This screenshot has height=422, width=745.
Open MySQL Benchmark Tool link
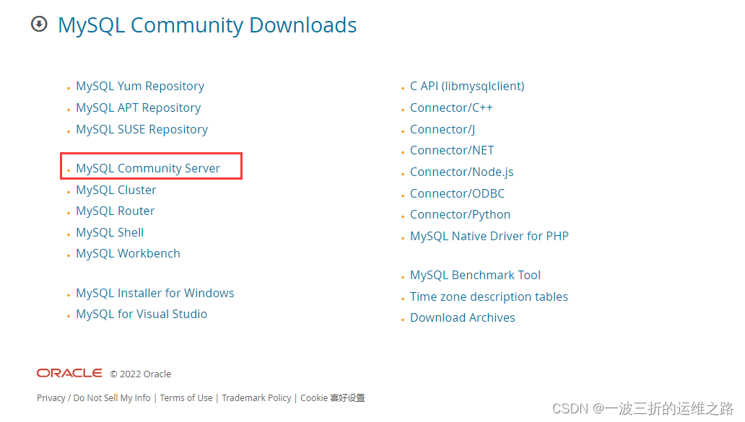[x=476, y=275]
